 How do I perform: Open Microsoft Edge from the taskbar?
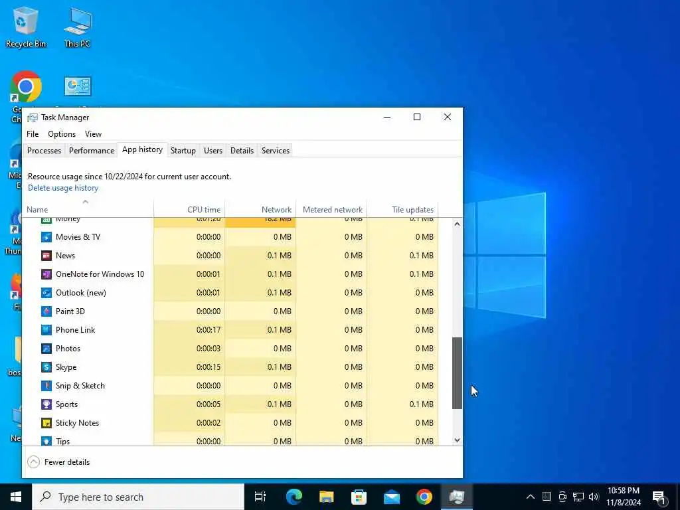click(294, 497)
